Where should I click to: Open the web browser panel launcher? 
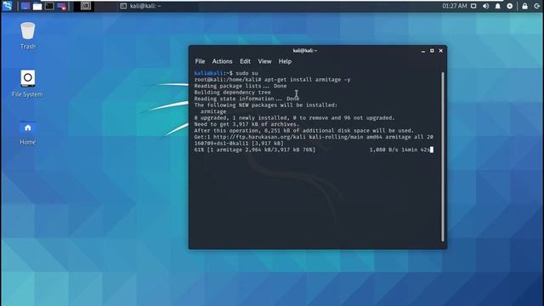[x=62, y=6]
